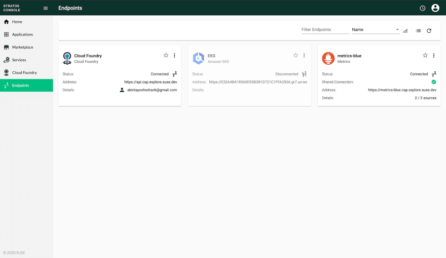
Task: Click the green shared connection checkmark
Action: [434, 82]
